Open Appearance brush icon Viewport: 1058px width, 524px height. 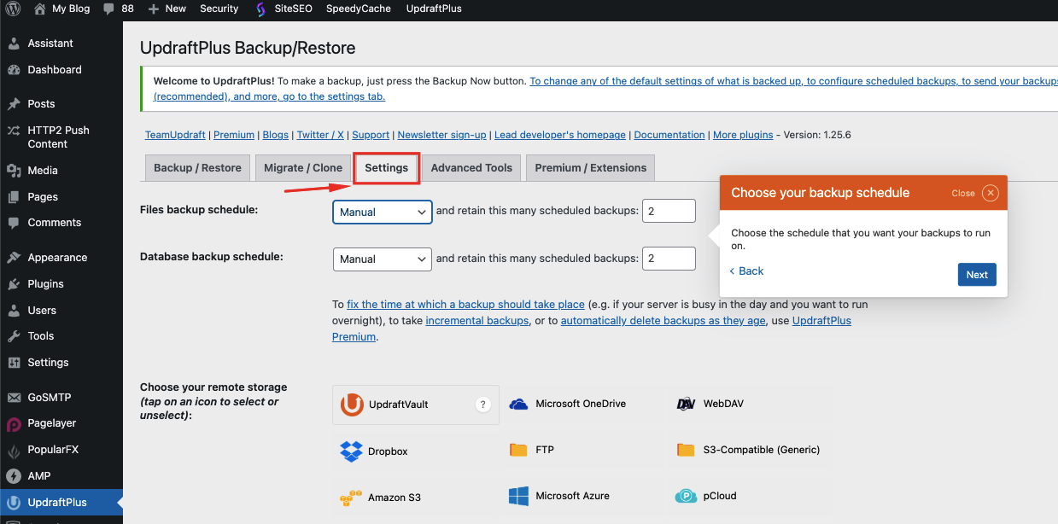[x=14, y=258]
